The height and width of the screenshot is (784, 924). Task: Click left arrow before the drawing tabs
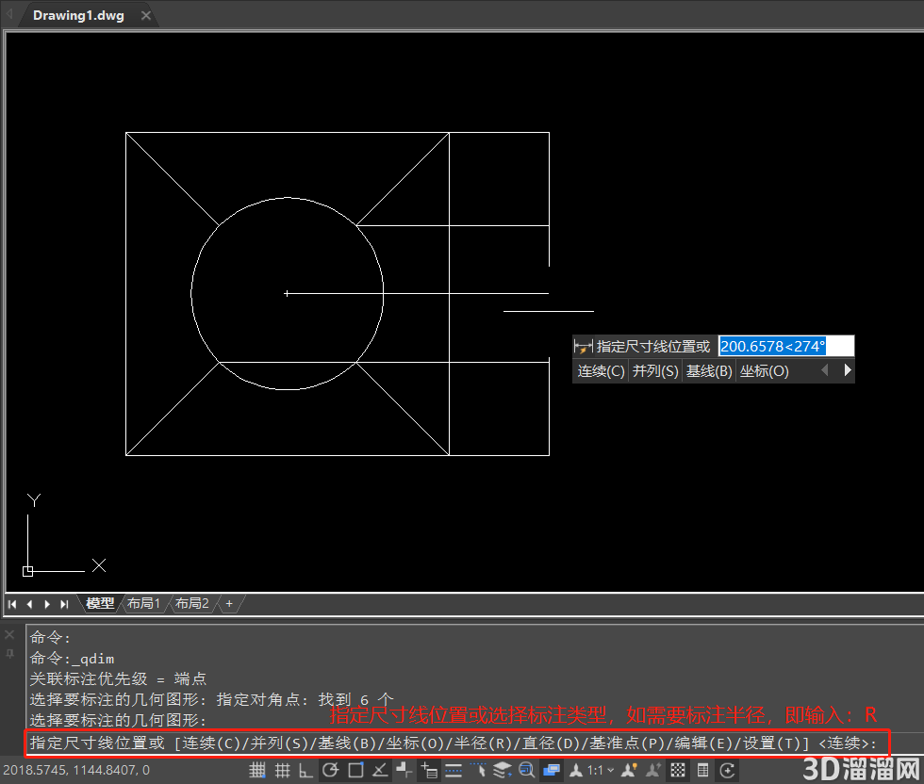(8, 13)
